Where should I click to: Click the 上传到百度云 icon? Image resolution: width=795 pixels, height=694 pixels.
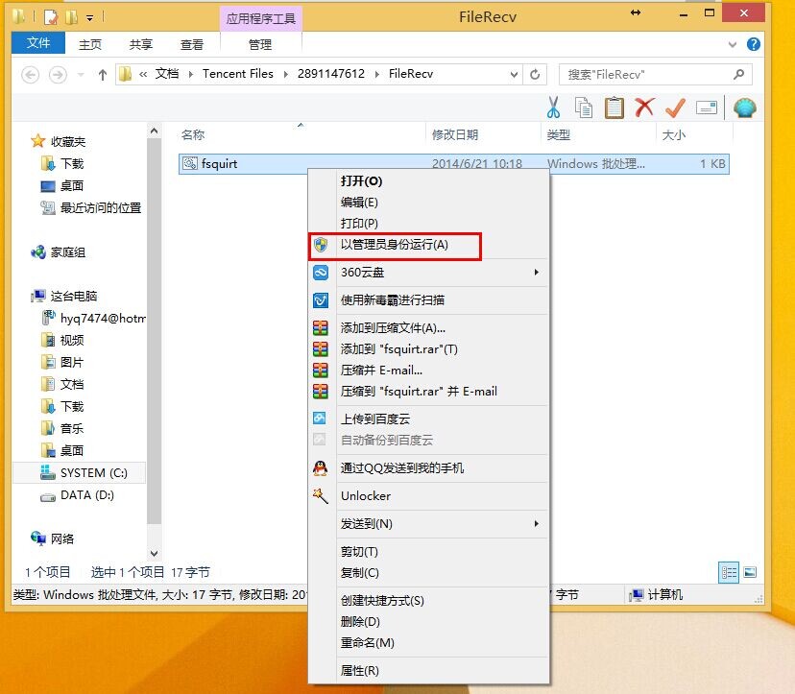tap(320, 419)
